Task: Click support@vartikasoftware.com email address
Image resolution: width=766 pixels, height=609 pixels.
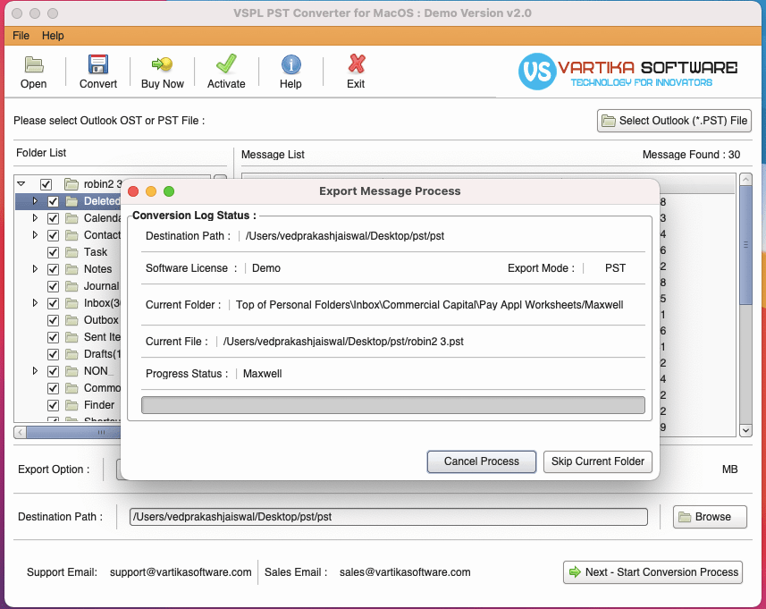Action: 181,572
